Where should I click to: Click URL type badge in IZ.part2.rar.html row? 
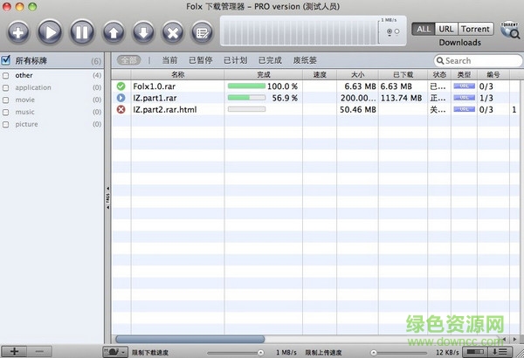[x=465, y=109]
